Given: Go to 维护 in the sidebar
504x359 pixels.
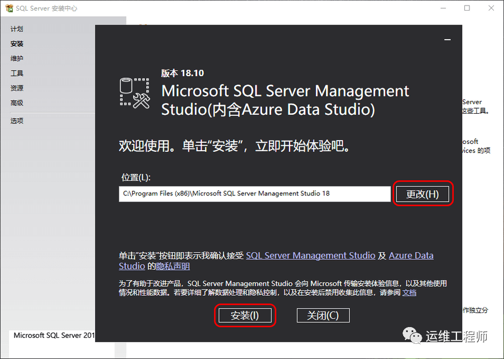Looking at the screenshot, I should pos(17,58).
